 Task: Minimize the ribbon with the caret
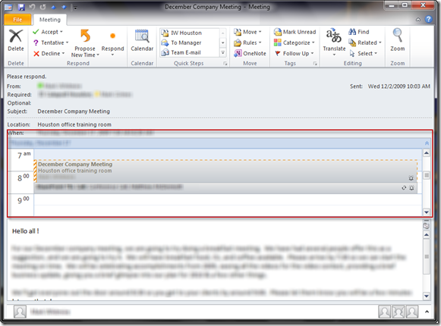pos(418,20)
